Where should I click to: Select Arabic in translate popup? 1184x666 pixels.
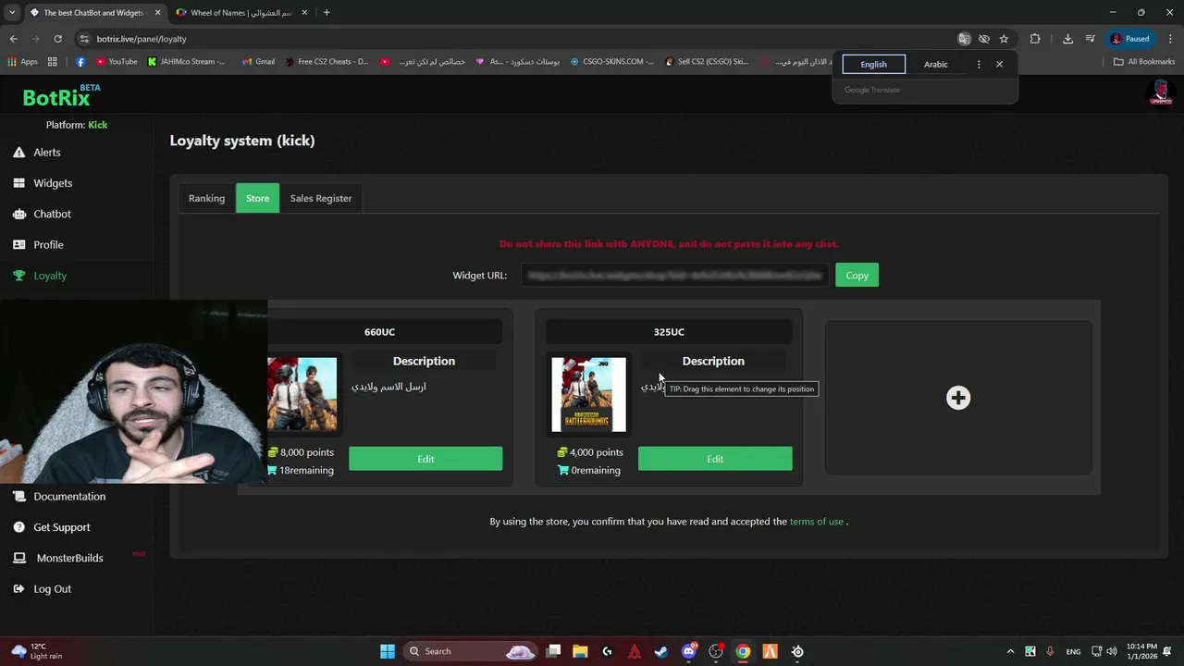click(936, 65)
